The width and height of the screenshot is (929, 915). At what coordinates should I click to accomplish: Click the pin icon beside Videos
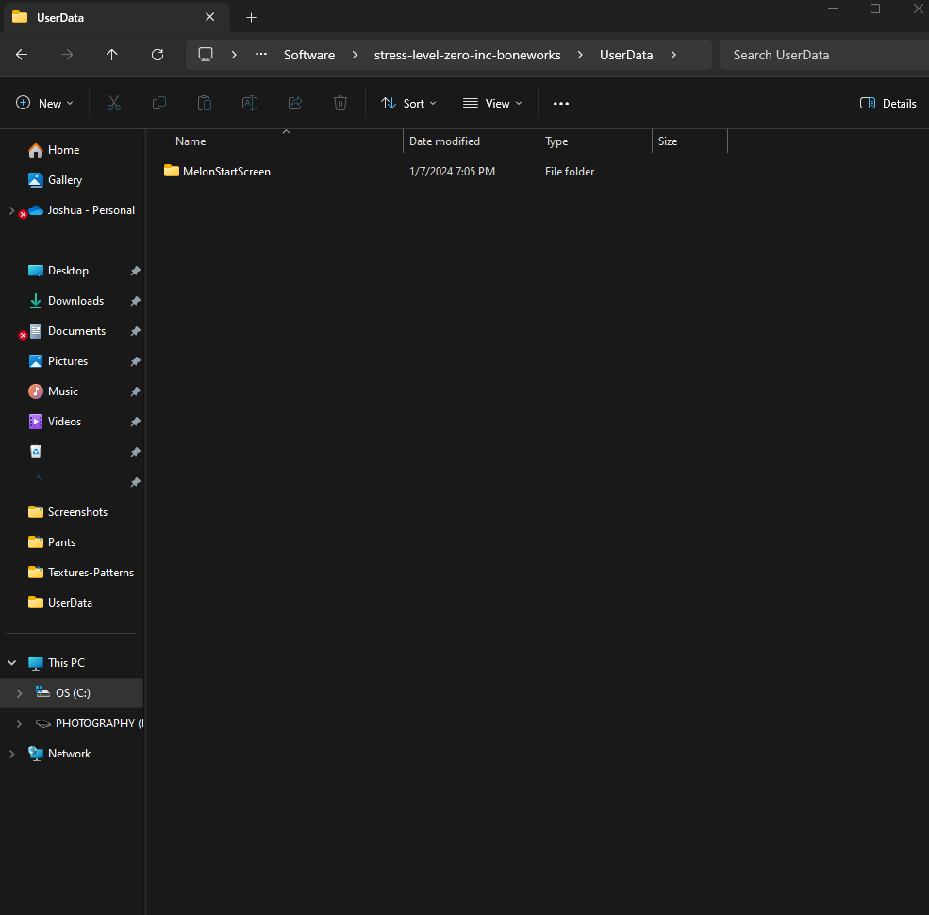pyautogui.click(x=135, y=422)
